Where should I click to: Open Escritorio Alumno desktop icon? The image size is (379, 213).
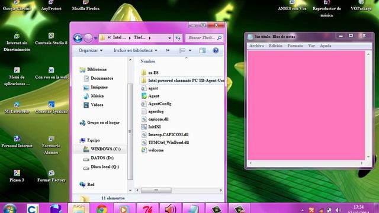(x=51, y=146)
